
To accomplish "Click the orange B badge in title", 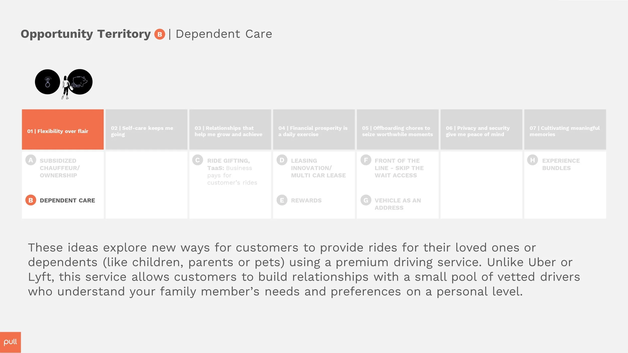I will pyautogui.click(x=160, y=34).
